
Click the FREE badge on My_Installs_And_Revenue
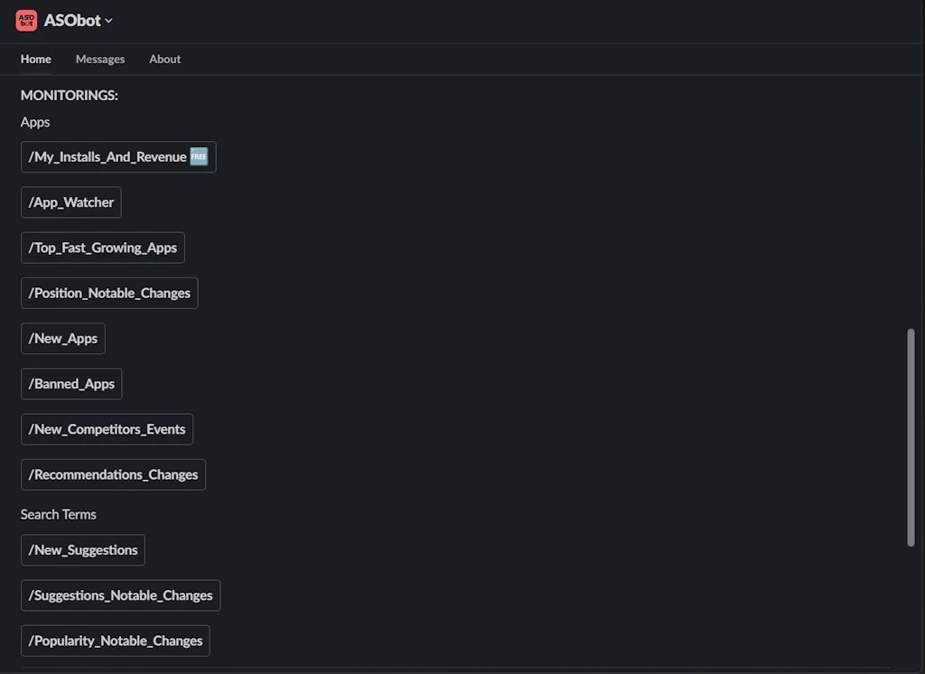click(198, 155)
